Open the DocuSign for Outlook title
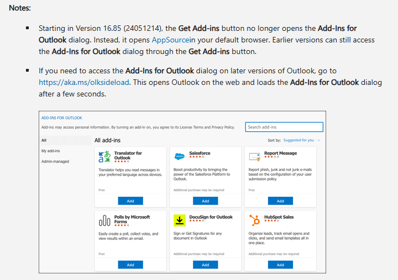This screenshot has width=398, height=280. [211, 217]
